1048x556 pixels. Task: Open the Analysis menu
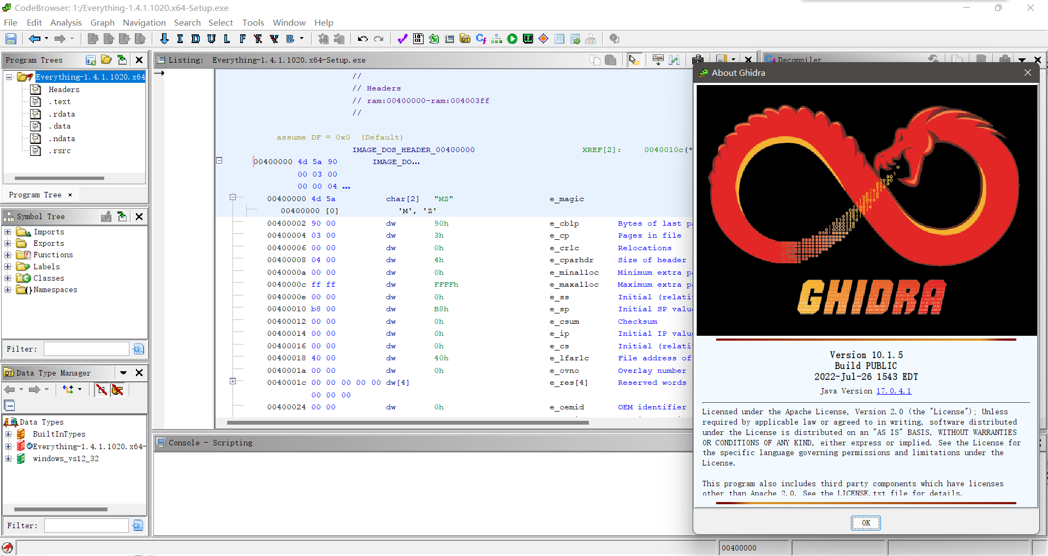[65, 22]
